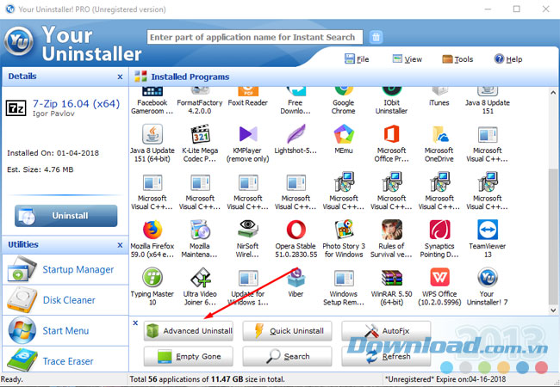The width and height of the screenshot is (560, 387).
Task: Select the Mozilla Firefox 59.0 icon
Action: 152,230
